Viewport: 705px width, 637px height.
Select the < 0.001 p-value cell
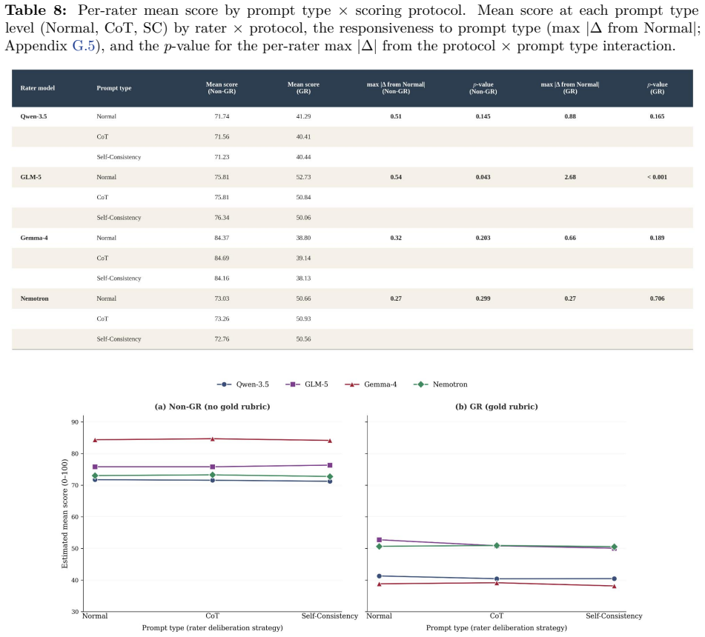657,177
